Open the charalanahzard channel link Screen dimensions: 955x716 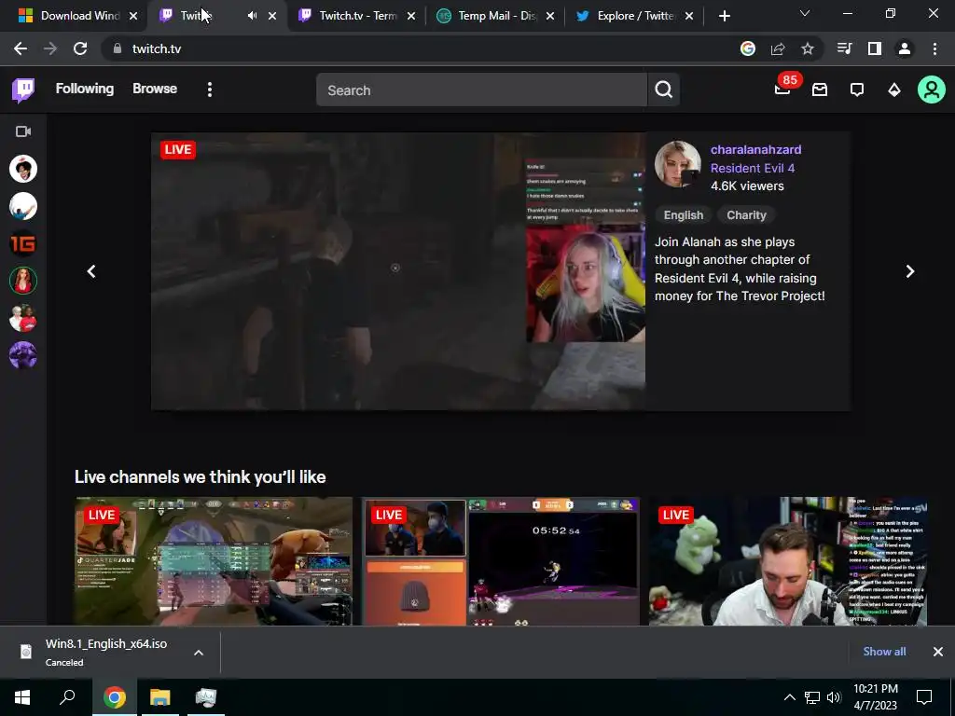point(755,150)
